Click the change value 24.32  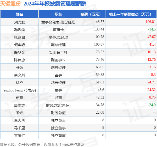pos(152,90)
